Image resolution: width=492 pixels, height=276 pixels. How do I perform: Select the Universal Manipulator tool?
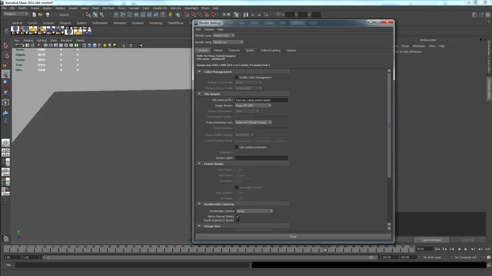[6, 102]
